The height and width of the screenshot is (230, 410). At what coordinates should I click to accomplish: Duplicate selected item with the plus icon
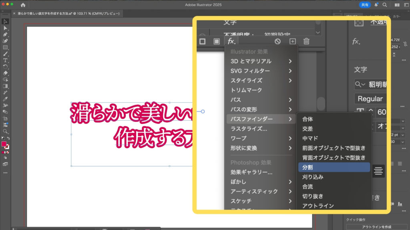[x=292, y=41]
